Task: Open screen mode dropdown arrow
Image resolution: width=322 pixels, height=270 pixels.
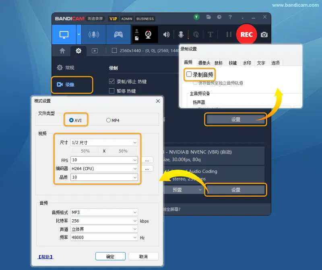Action: coord(79,35)
